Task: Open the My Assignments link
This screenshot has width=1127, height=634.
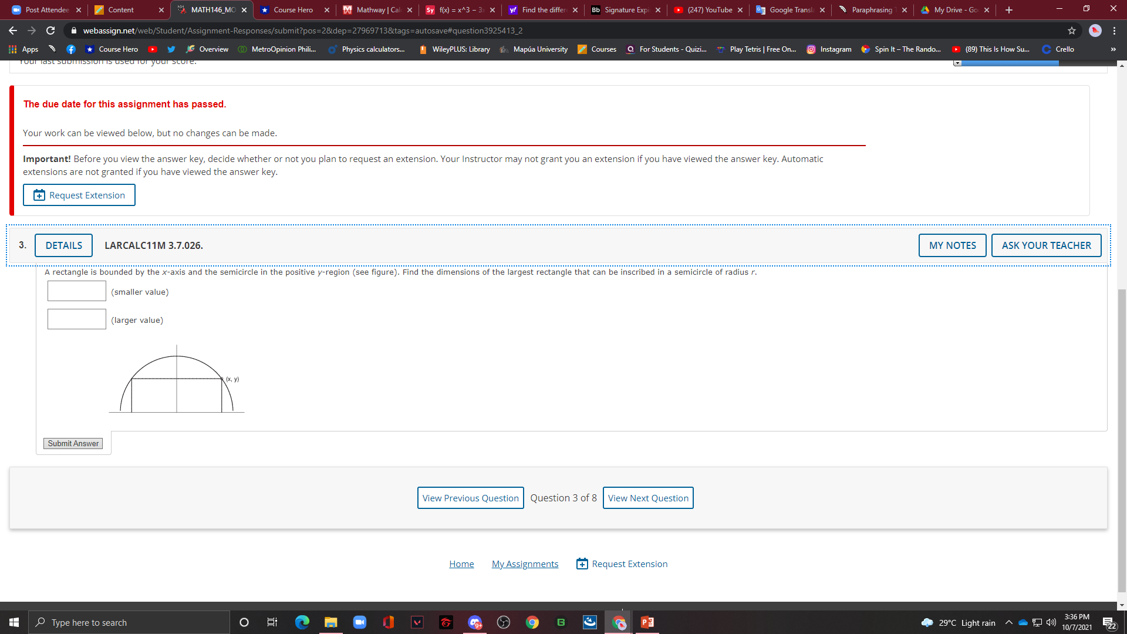Action: point(525,564)
